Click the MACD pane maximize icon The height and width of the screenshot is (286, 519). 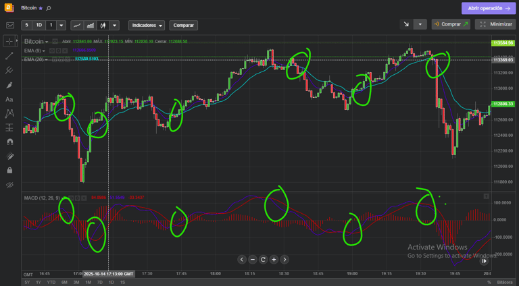click(x=487, y=196)
